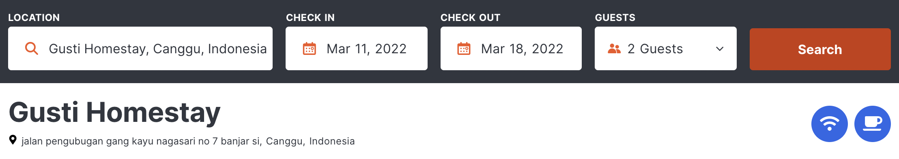Expand the guests chevron arrow
This screenshot has width=899, height=159.
pyautogui.click(x=720, y=49)
